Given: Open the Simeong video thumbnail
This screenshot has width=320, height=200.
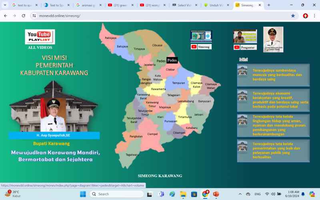Looking at the screenshot, I should tap(201, 36).
